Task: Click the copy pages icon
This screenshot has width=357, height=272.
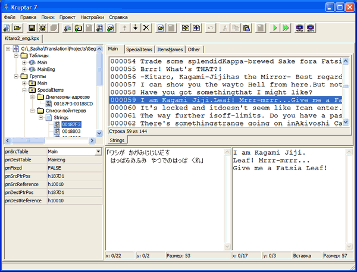Action: (236, 28)
